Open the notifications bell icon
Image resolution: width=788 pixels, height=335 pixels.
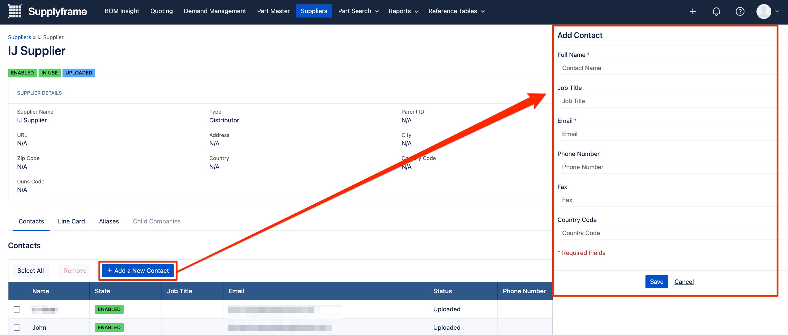click(x=716, y=11)
